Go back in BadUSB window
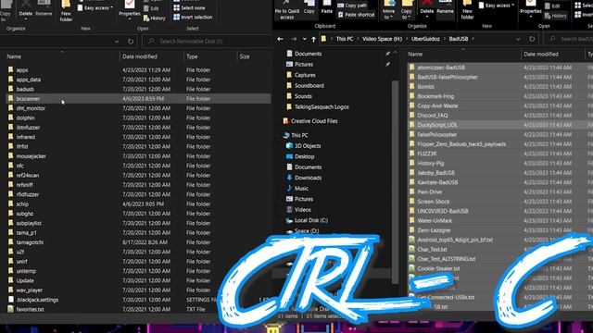593x333 pixels. coord(280,39)
